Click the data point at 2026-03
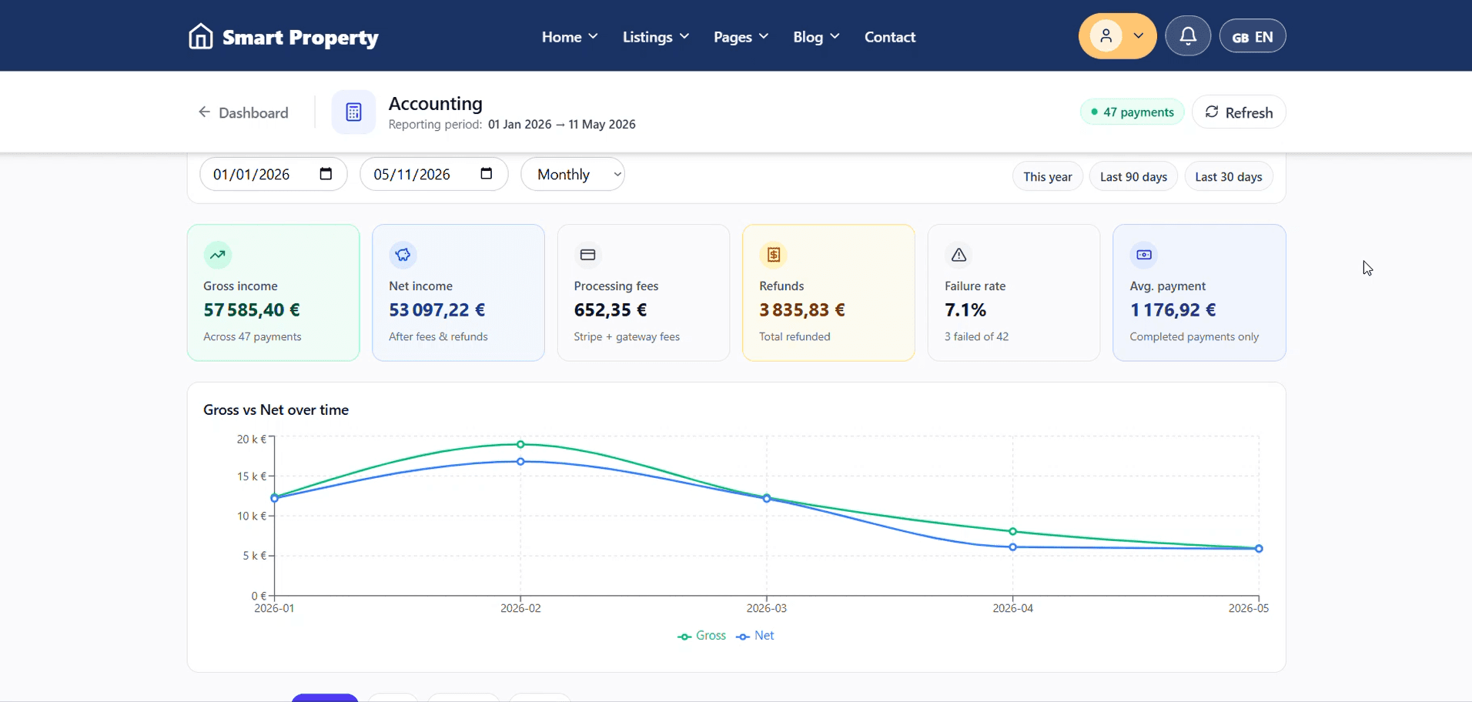Image resolution: width=1472 pixels, height=702 pixels. click(x=767, y=498)
